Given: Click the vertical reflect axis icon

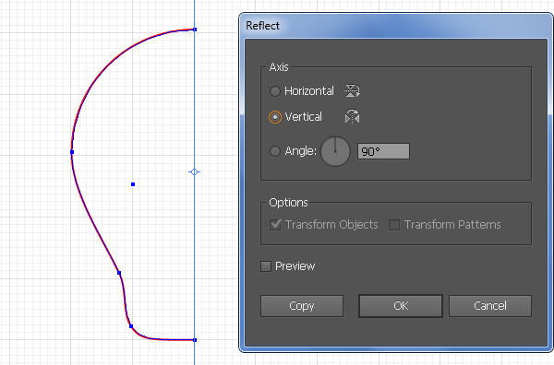Looking at the screenshot, I should pyautogui.click(x=352, y=117).
